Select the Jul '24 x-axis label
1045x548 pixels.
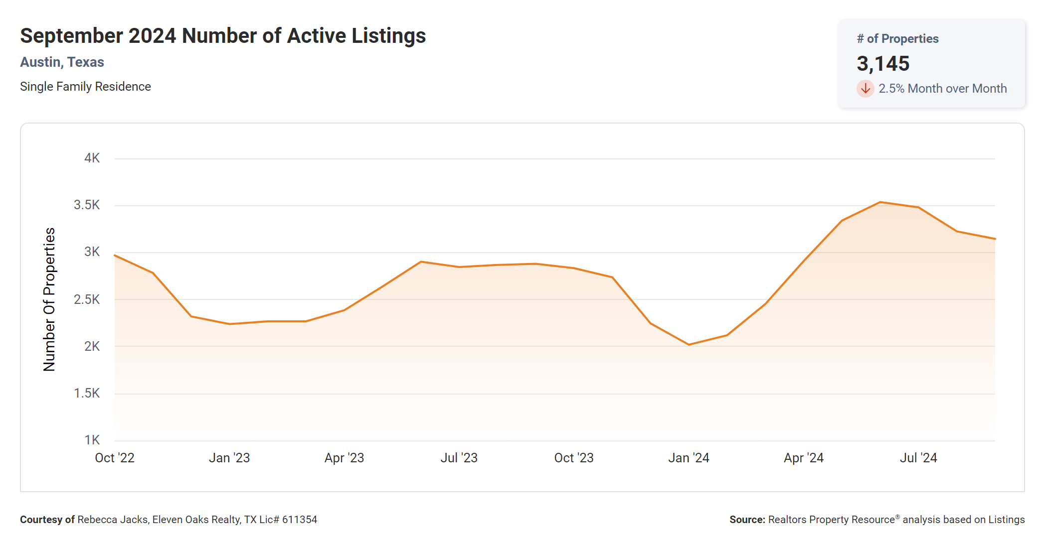tap(918, 458)
